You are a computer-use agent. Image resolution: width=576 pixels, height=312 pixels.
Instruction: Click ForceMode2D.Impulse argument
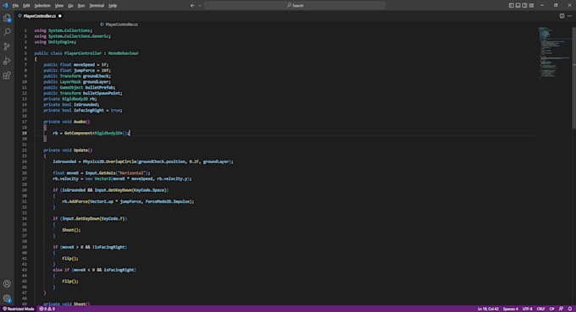coord(168,201)
